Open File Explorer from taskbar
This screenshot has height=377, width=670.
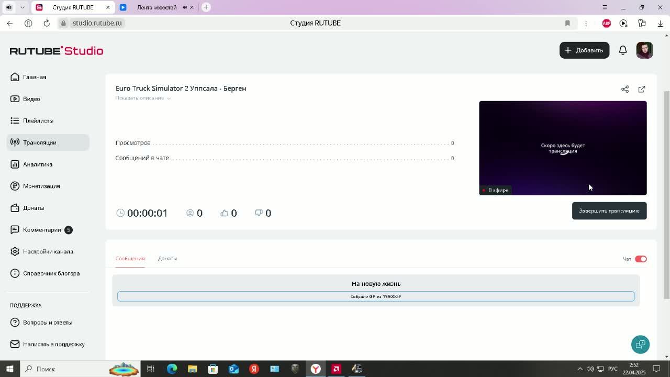click(192, 369)
